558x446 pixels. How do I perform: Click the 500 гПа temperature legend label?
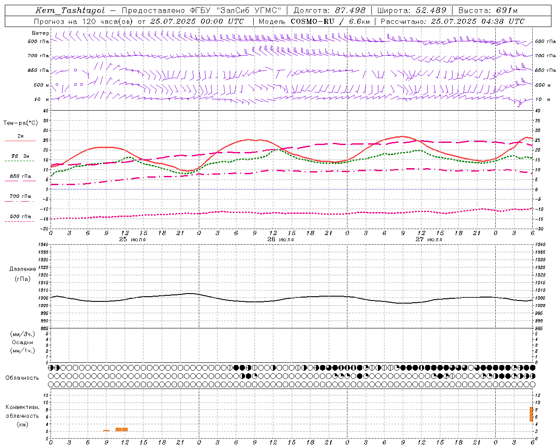pos(20,216)
